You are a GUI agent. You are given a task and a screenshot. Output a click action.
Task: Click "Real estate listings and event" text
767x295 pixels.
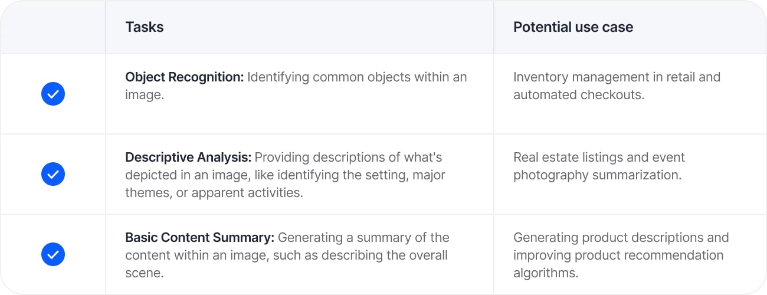[x=599, y=158]
